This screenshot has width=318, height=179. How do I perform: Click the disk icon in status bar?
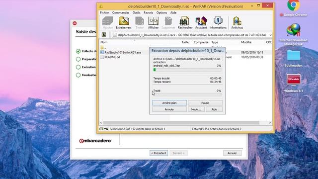pyautogui.click(x=101, y=129)
